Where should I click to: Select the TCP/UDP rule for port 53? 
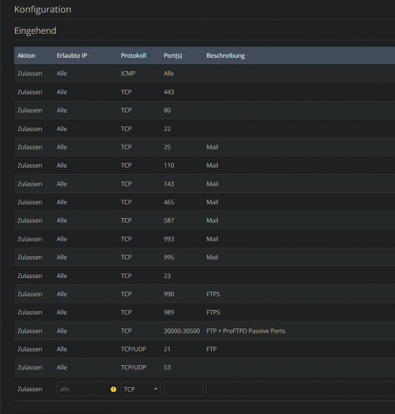pos(205,367)
